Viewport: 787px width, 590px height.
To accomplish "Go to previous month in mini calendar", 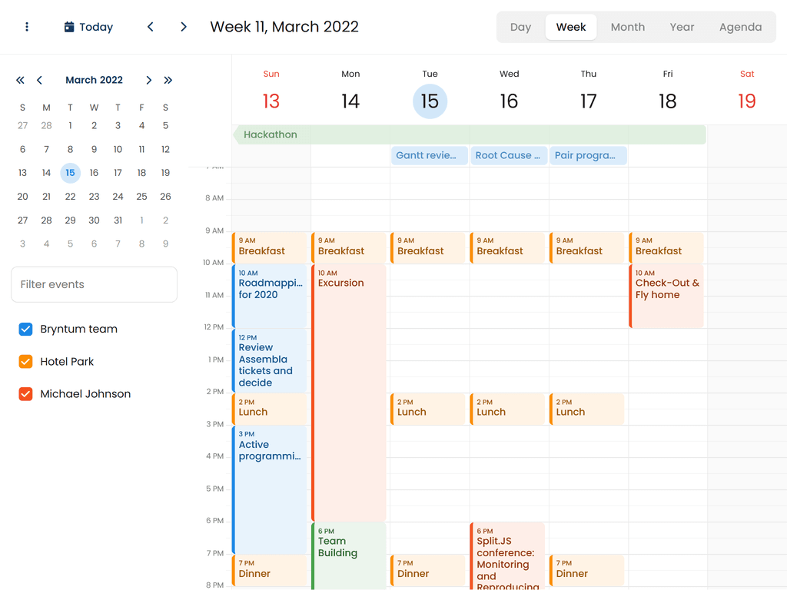I will coord(40,80).
